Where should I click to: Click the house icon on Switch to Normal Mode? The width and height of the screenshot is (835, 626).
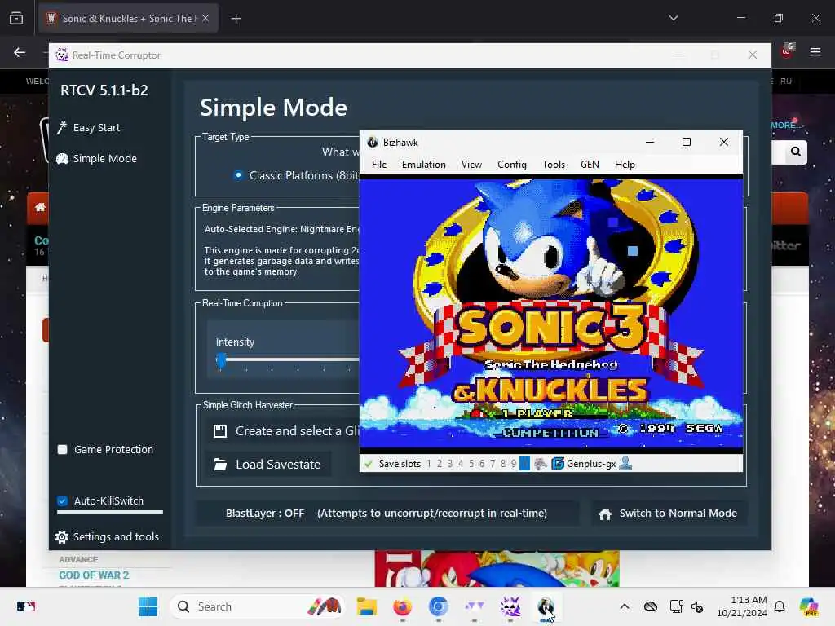click(x=605, y=514)
